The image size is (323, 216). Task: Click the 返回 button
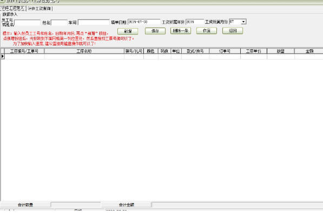point(233,31)
